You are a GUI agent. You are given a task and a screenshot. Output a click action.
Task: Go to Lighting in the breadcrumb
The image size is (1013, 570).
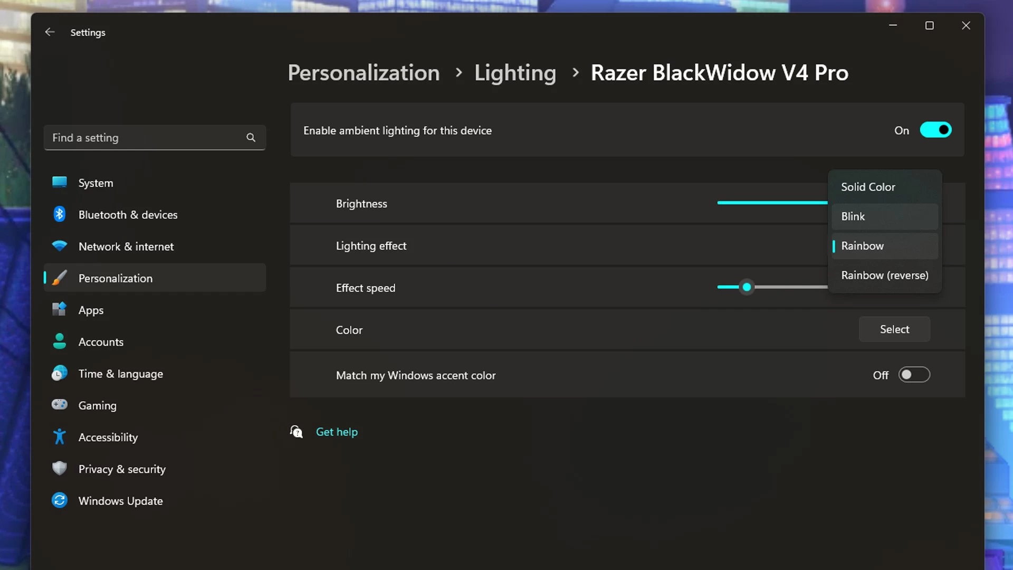pyautogui.click(x=515, y=73)
